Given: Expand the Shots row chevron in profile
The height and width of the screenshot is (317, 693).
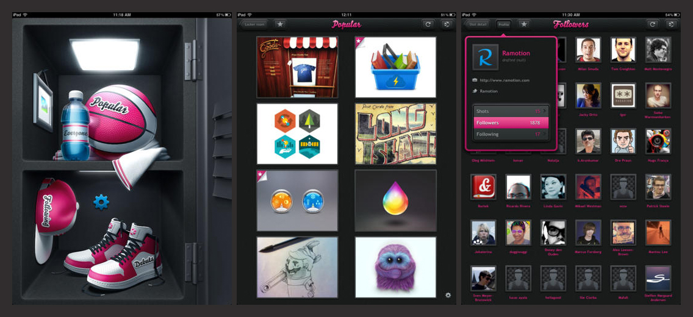Looking at the screenshot, I should pyautogui.click(x=544, y=112).
